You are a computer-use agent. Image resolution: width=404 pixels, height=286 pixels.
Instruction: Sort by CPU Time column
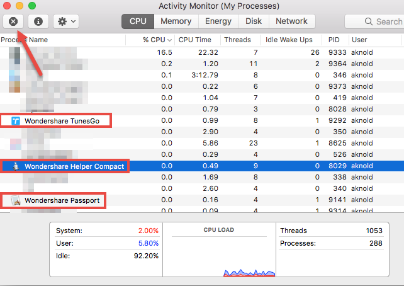tap(198, 40)
